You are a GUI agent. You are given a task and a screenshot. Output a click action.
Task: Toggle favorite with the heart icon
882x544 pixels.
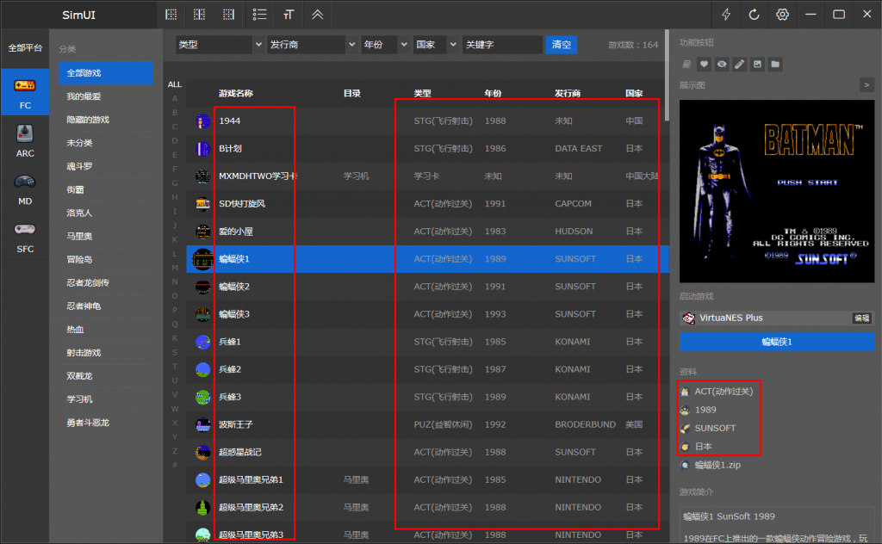(x=704, y=64)
